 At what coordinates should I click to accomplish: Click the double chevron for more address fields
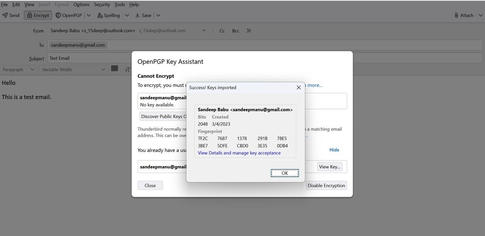[x=249, y=31]
